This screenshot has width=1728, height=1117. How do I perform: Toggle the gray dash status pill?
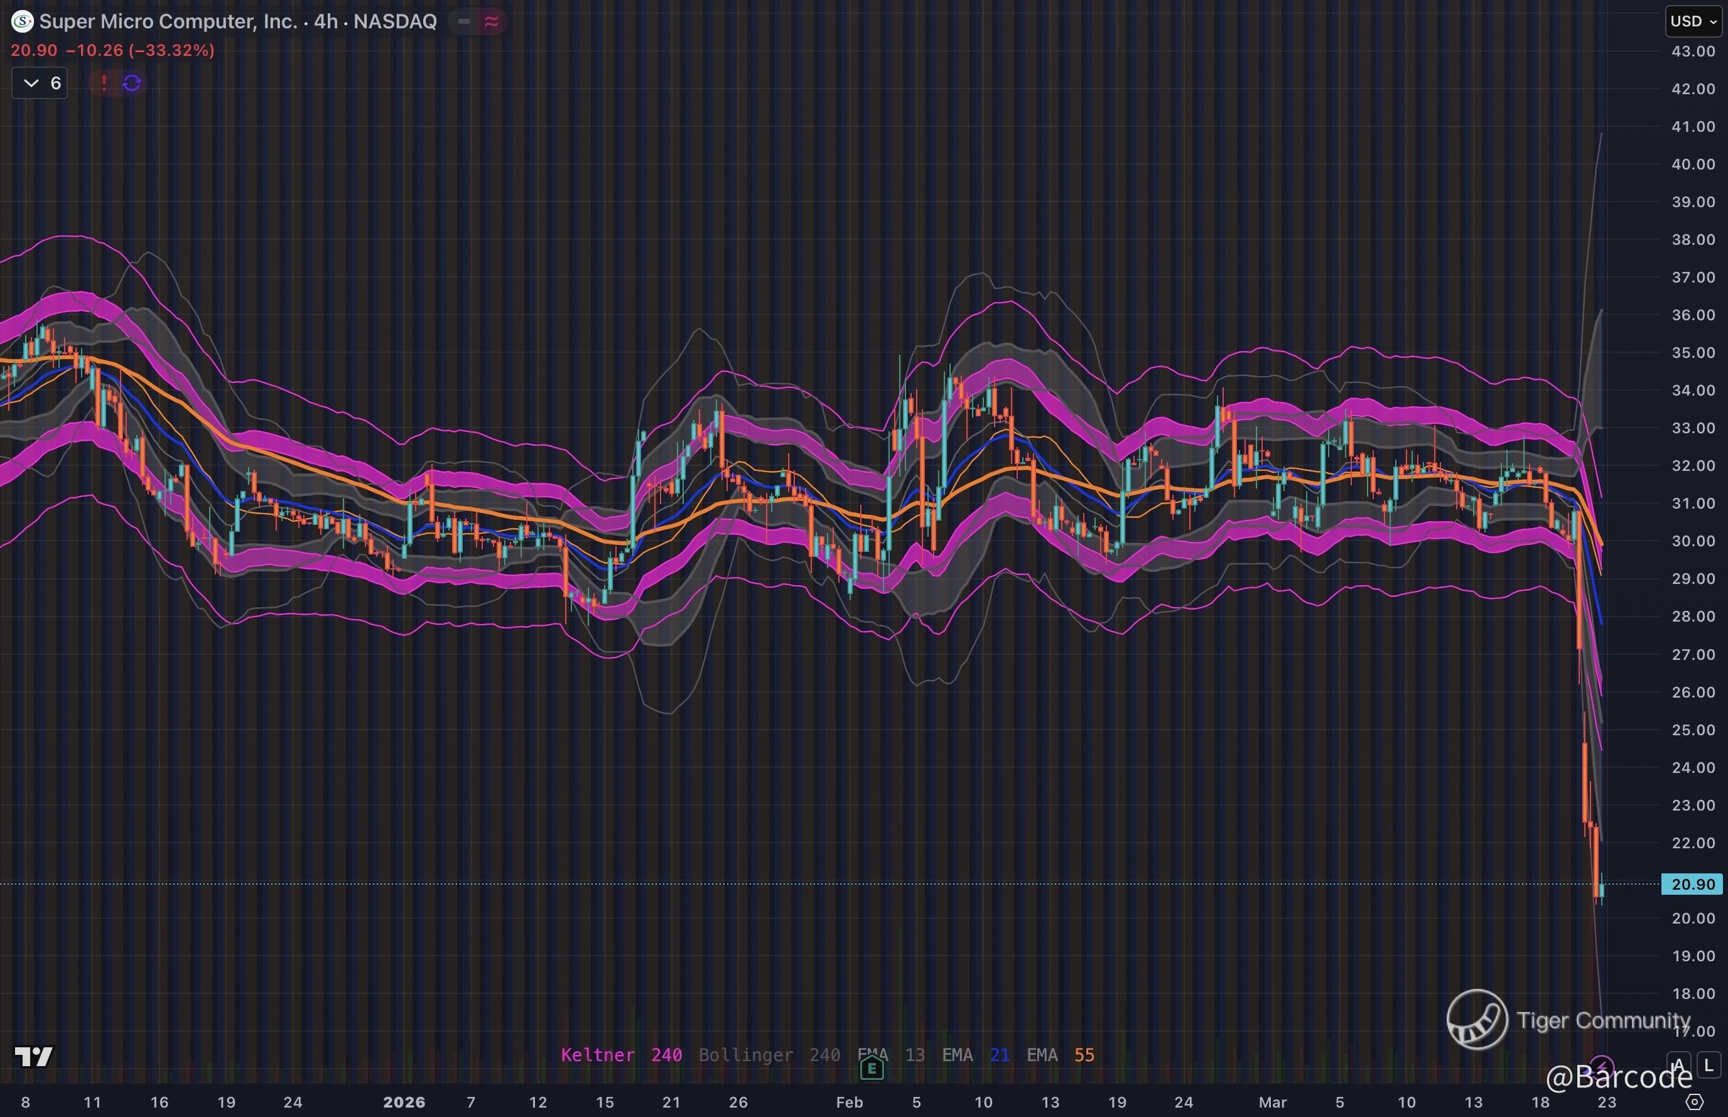point(464,22)
